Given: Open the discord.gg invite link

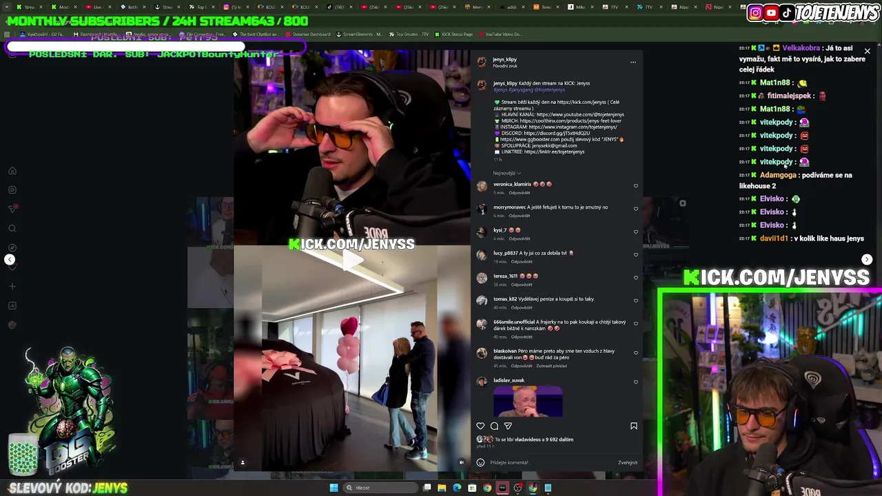Looking at the screenshot, I should click(x=556, y=133).
